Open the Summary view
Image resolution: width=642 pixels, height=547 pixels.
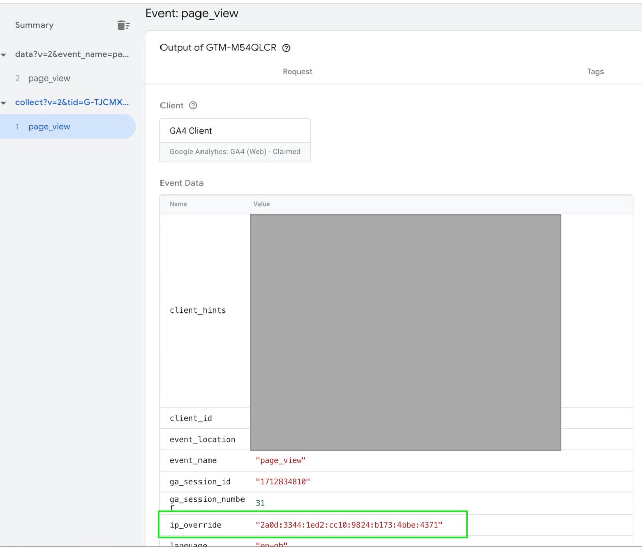pos(34,25)
